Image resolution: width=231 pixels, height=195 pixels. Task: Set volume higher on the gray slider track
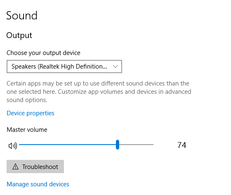(x=136, y=145)
